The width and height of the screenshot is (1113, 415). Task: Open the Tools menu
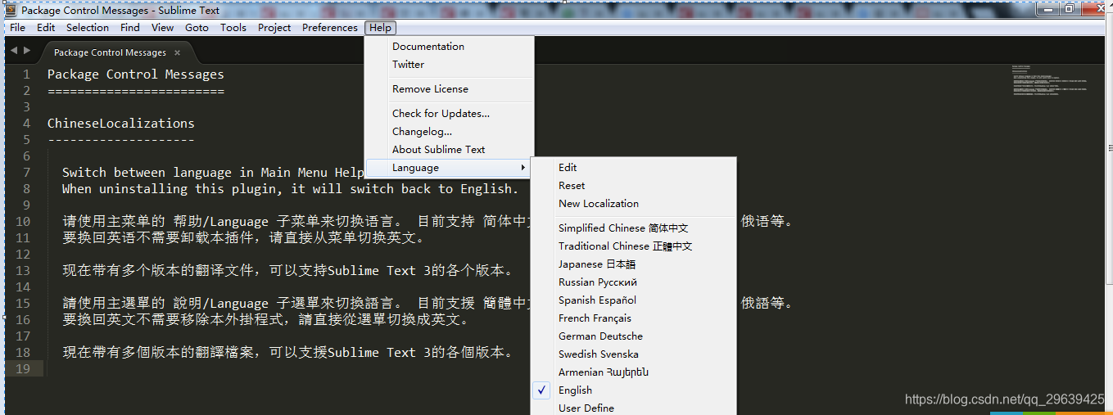(233, 28)
